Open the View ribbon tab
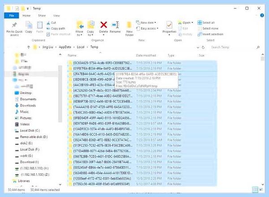 tap(56, 16)
